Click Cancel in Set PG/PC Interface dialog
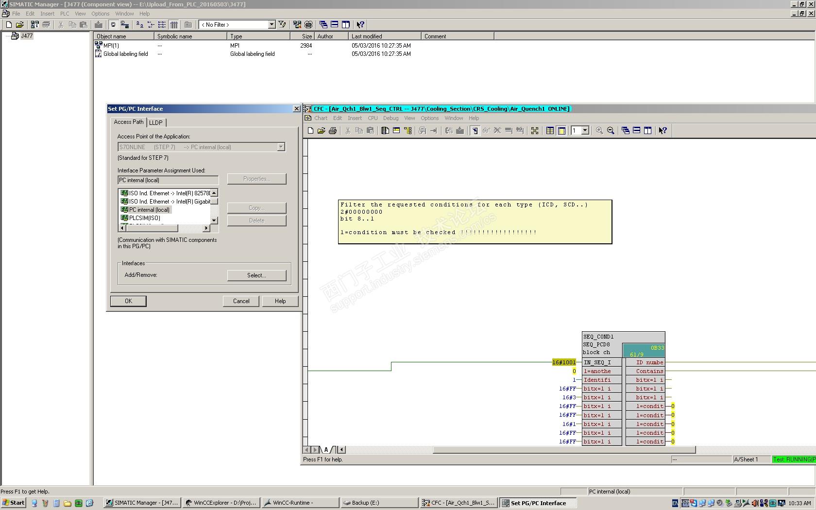This screenshot has width=816, height=510. coord(241,301)
